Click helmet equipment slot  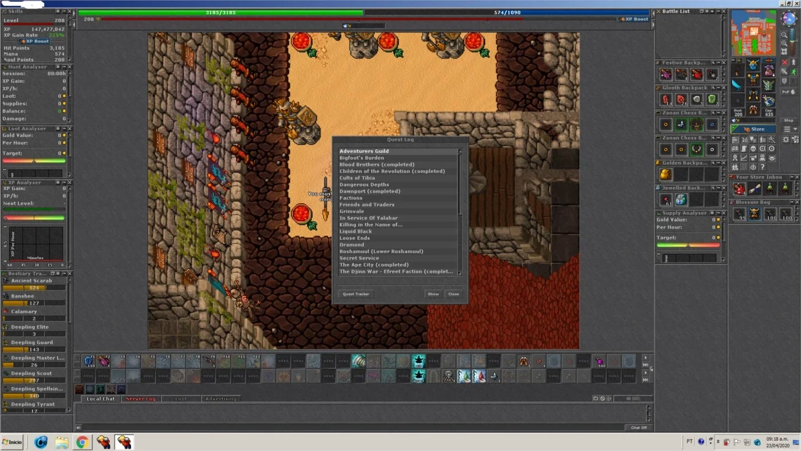pos(753,65)
